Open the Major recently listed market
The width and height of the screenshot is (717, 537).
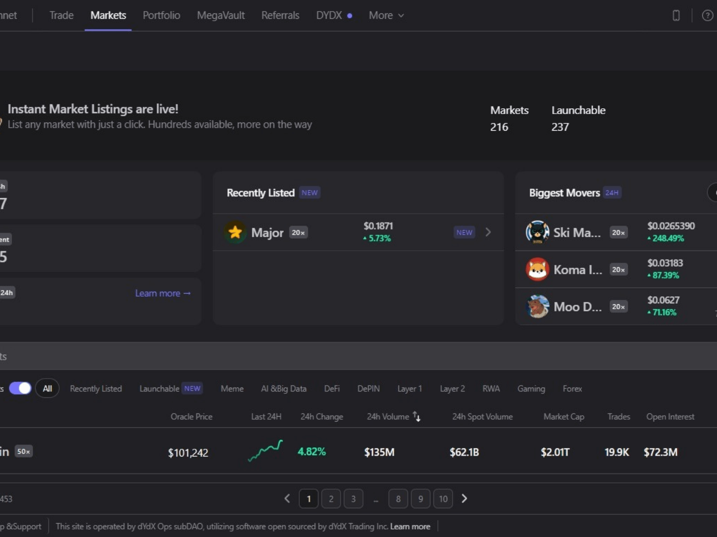pos(358,232)
